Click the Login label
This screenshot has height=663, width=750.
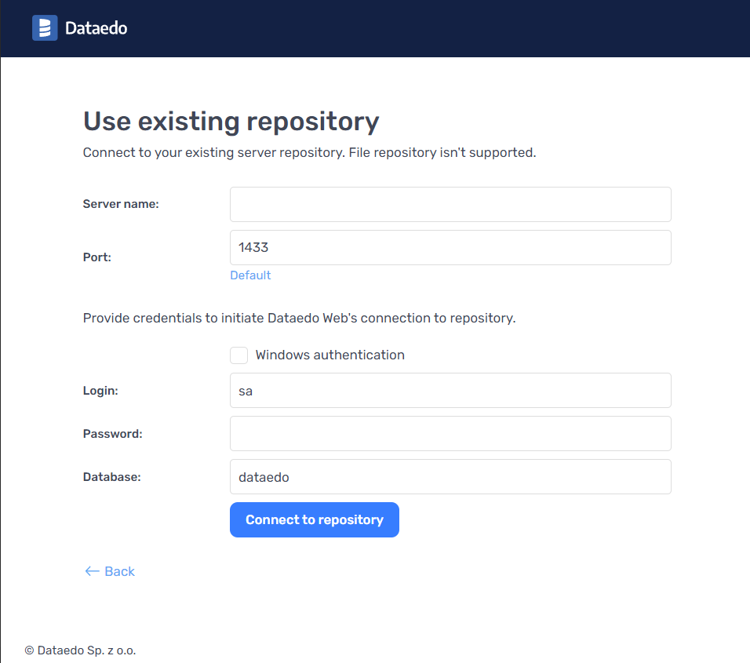coord(100,390)
